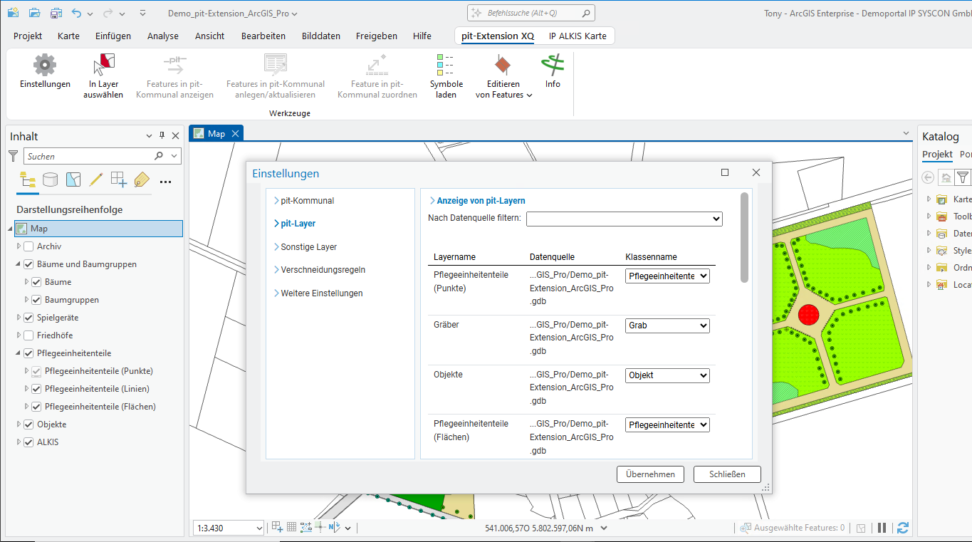Switch contents panel to data source view
Viewport: 972px width, 542px height.
50,181
